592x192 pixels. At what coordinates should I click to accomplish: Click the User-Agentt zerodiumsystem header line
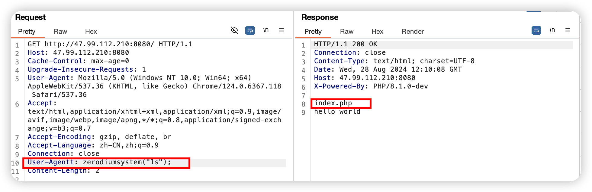[99, 162]
